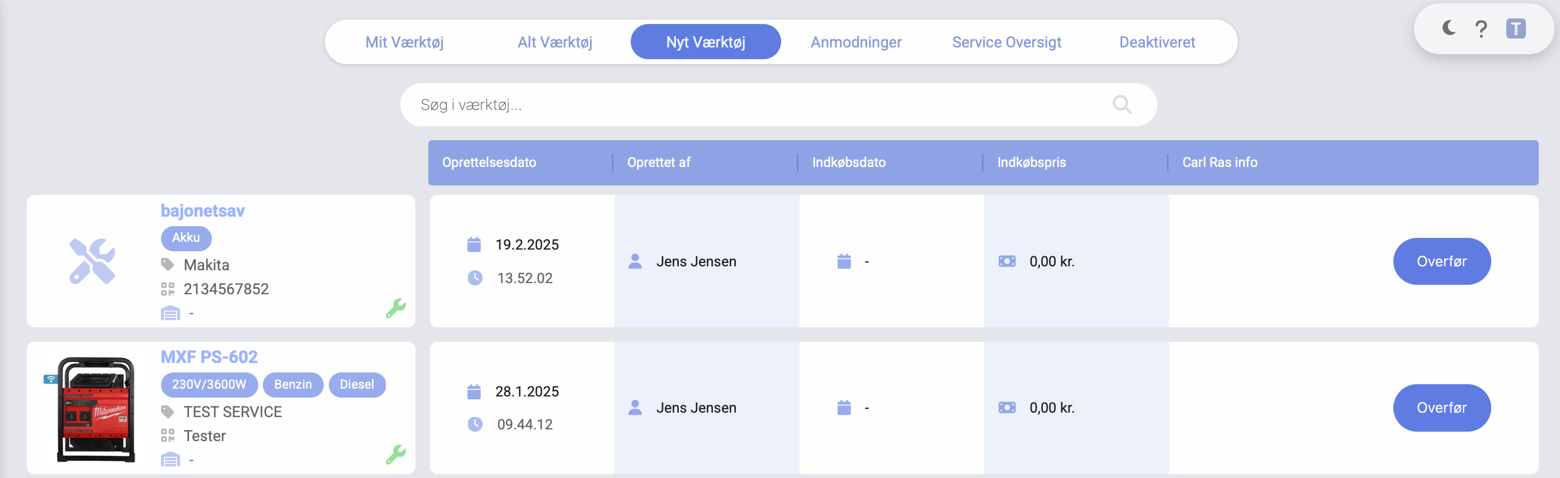The image size is (1560, 478).
Task: Click the search magnifier icon
Action: click(x=1122, y=104)
